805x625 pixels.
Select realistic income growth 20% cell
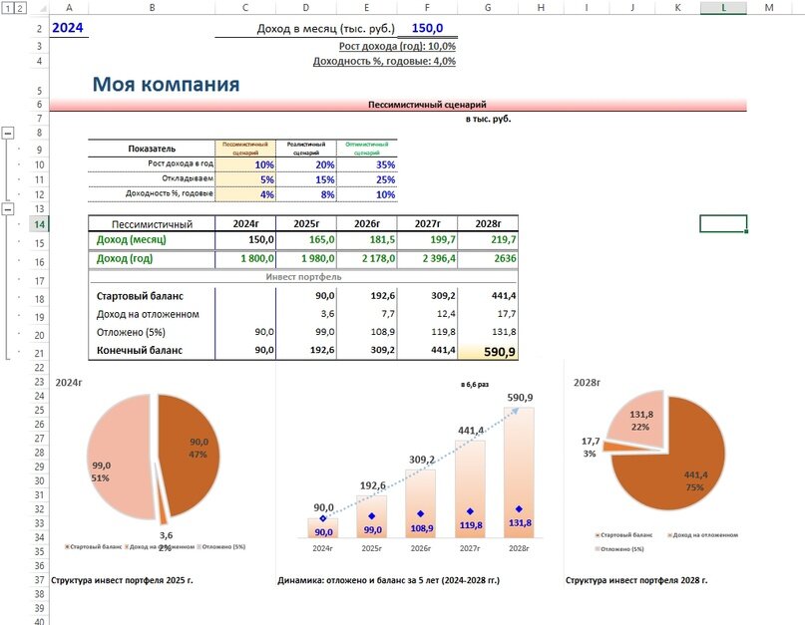tap(306, 164)
